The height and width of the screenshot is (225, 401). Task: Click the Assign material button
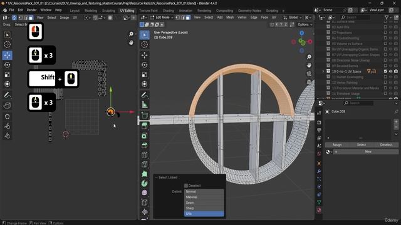[337, 144]
